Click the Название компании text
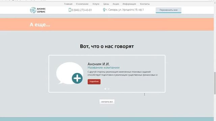 click(x=104, y=68)
